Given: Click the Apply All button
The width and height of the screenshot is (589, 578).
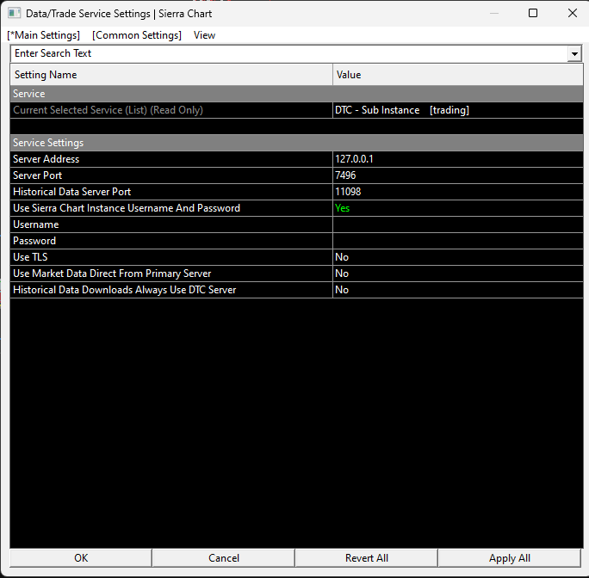Looking at the screenshot, I should tap(510, 558).
